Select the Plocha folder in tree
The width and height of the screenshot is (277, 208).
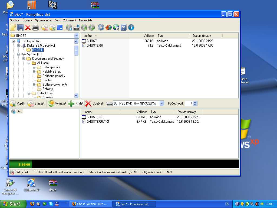click(x=47, y=80)
